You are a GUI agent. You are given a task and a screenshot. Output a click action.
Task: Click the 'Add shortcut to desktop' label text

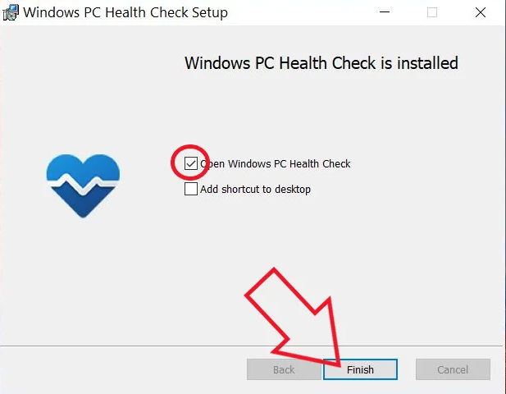tap(255, 190)
